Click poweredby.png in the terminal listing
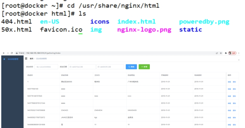The image size is (245, 128). point(204,22)
